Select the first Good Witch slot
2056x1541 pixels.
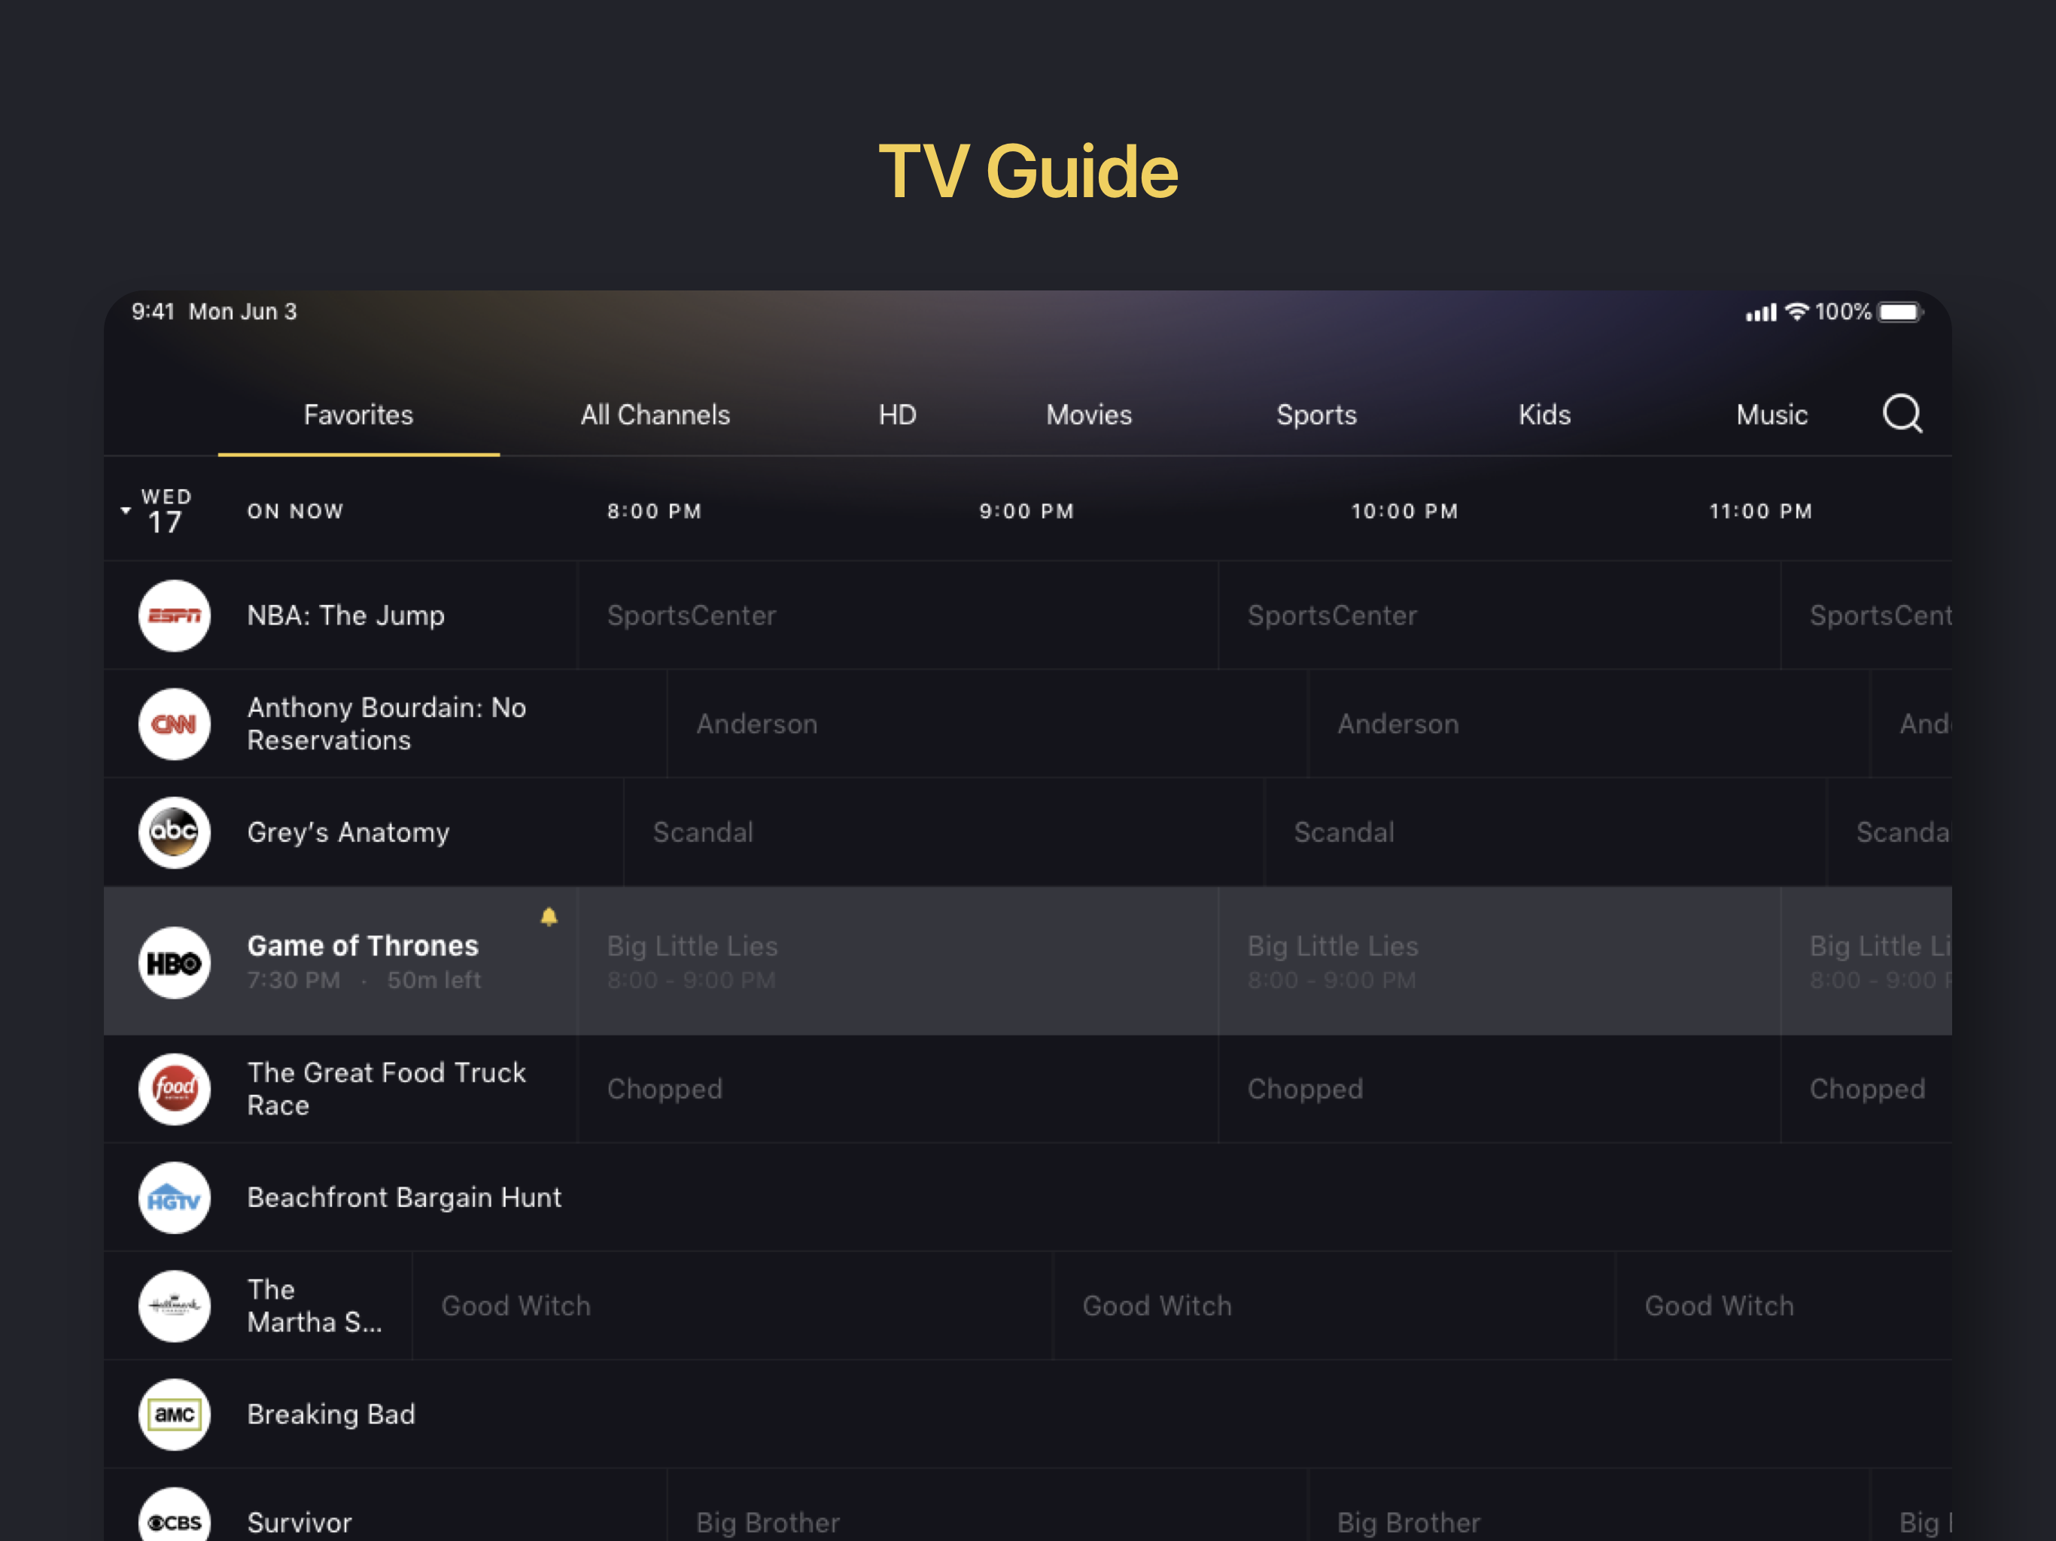click(x=732, y=1305)
